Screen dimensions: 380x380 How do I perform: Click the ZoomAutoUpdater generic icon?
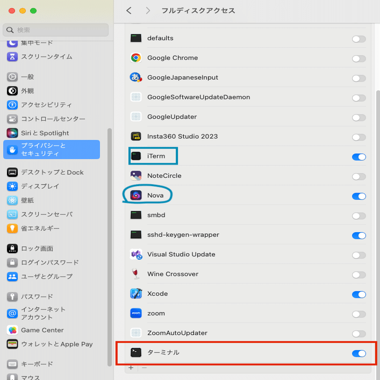coord(135,333)
